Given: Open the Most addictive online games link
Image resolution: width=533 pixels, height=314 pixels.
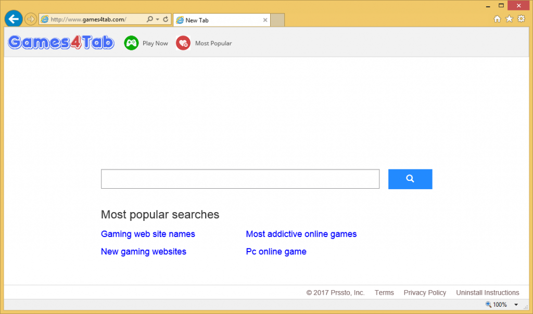Looking at the screenshot, I should point(301,234).
